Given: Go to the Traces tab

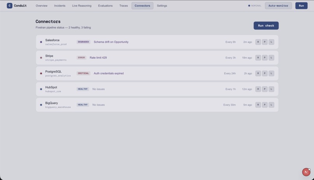Looking at the screenshot, I should point(123,5).
